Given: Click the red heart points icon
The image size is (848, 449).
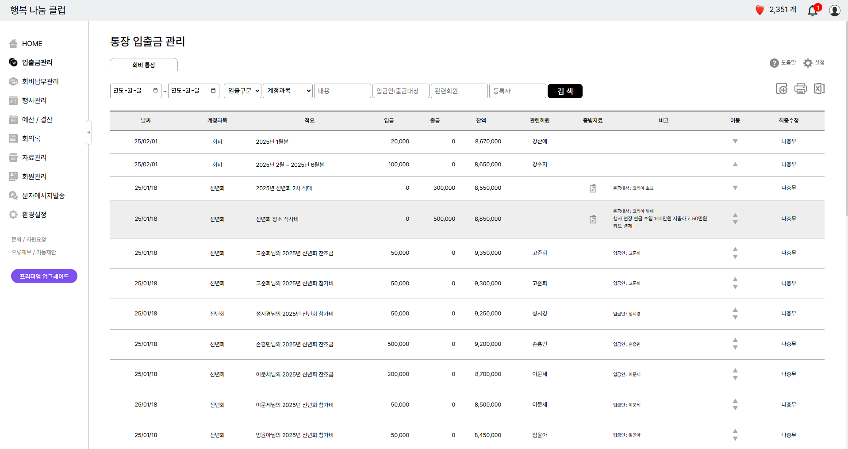Looking at the screenshot, I should click(x=760, y=10).
